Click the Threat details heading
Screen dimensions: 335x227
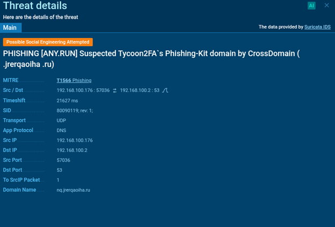click(x=35, y=6)
